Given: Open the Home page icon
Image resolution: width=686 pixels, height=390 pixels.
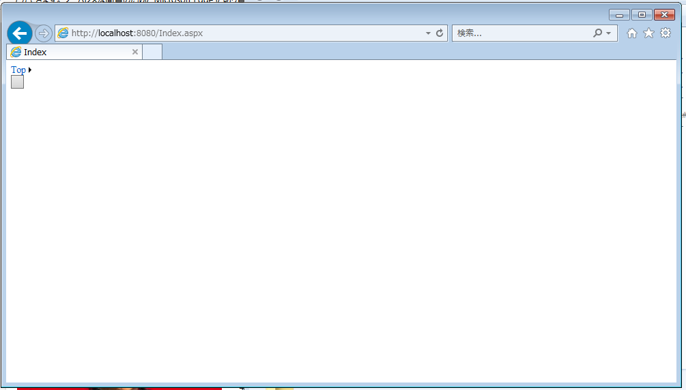Looking at the screenshot, I should tap(632, 33).
